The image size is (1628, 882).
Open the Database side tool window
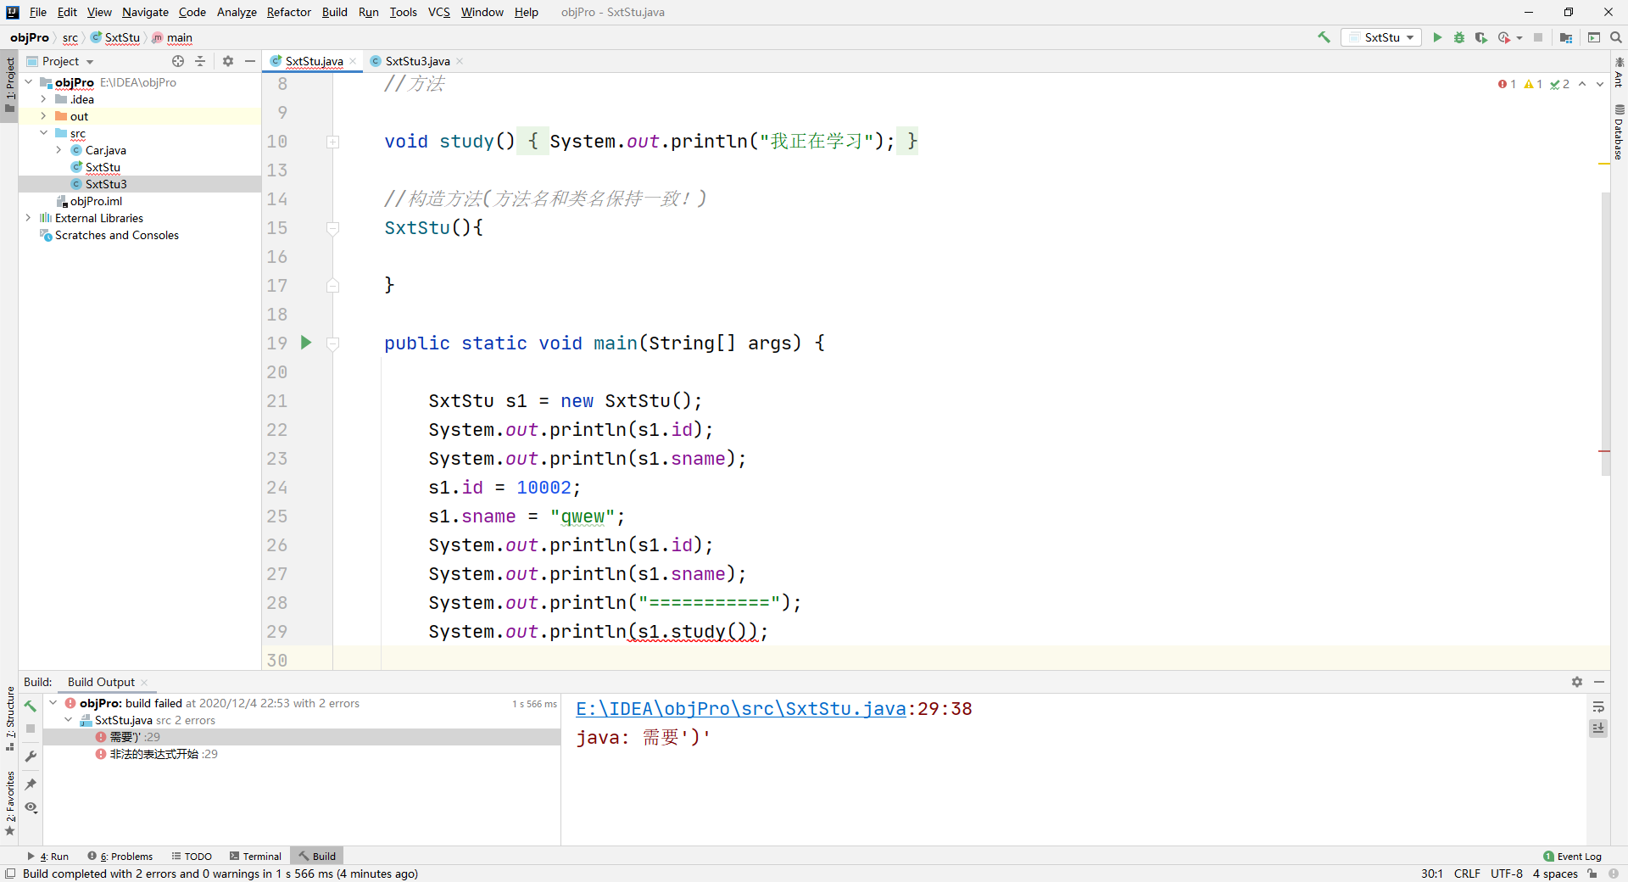(1620, 132)
